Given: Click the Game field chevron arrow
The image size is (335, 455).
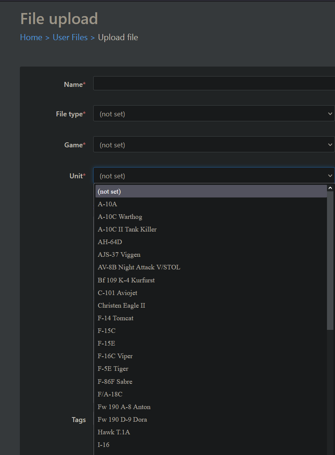Looking at the screenshot, I should 330,145.
